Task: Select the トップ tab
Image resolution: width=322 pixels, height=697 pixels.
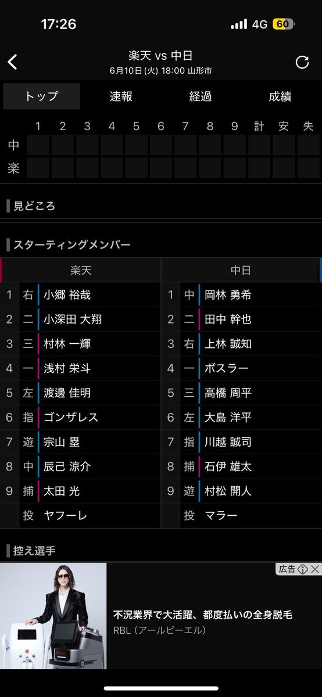Action: point(41,96)
